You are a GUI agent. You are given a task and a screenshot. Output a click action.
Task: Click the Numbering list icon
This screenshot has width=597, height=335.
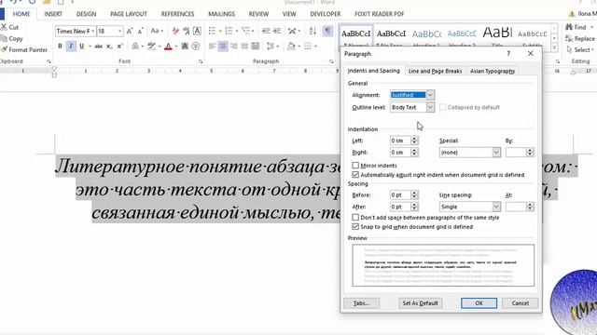pos(229,31)
